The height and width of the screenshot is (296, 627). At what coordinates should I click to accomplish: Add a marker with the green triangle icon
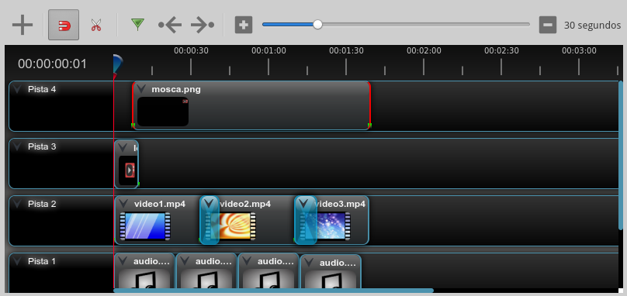coord(137,25)
